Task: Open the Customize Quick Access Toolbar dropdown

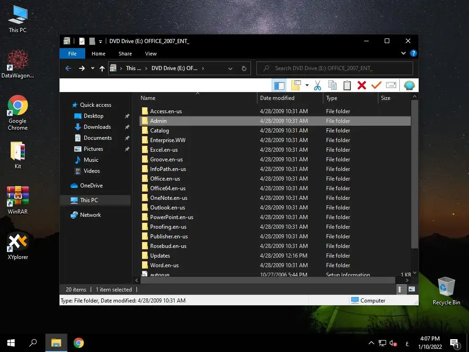Action: pyautogui.click(x=100, y=41)
